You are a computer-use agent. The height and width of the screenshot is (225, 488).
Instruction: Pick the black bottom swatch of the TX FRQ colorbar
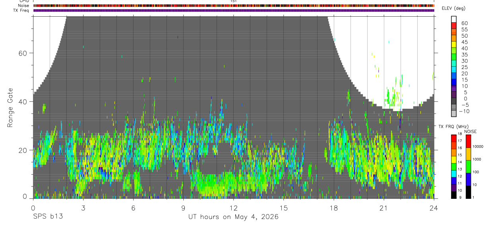coord(454,195)
